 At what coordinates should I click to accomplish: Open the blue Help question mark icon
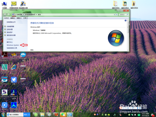(125, 21)
